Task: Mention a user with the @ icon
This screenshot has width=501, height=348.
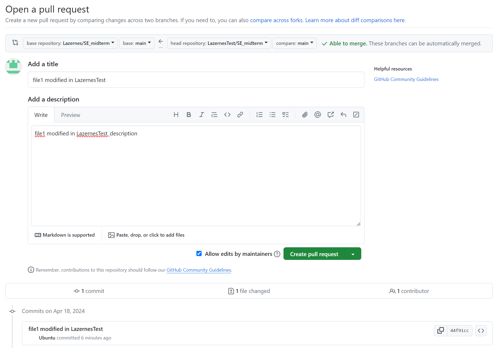Action: pyautogui.click(x=317, y=115)
